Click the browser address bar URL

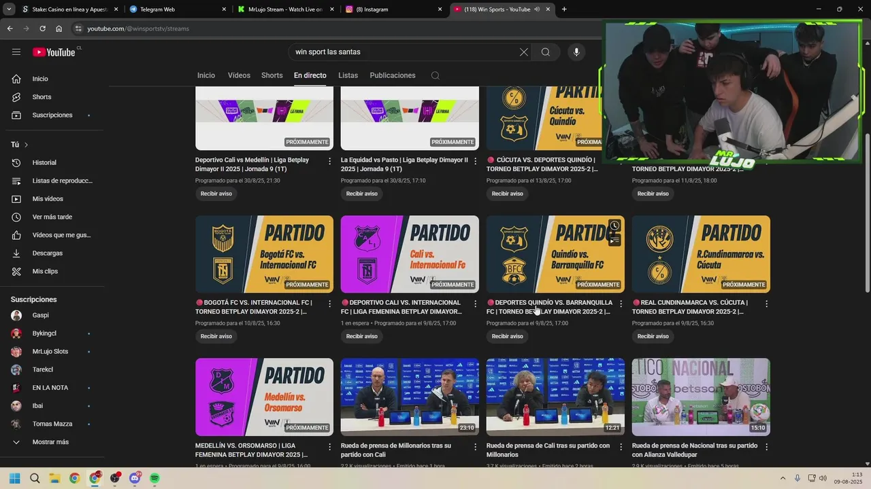[x=138, y=29]
